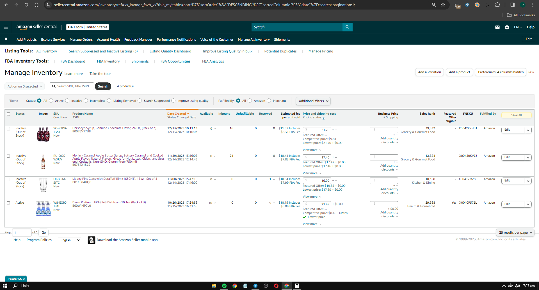Close the Feedback tab
Viewport: 539px width, 290px height.
pos(24,279)
